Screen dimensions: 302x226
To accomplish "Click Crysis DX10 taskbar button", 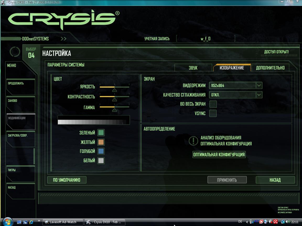I will pyautogui.click(x=105, y=222).
